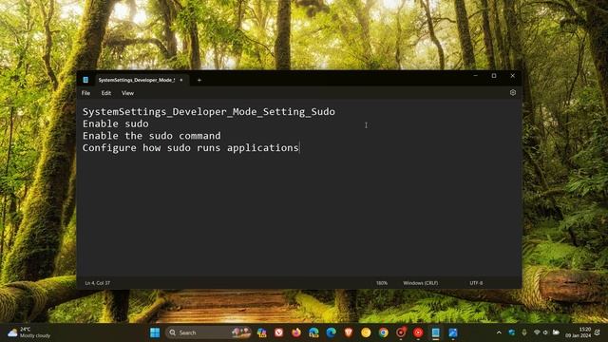Open the notification center icon
The width and height of the screenshot is (608, 342).
click(x=598, y=332)
